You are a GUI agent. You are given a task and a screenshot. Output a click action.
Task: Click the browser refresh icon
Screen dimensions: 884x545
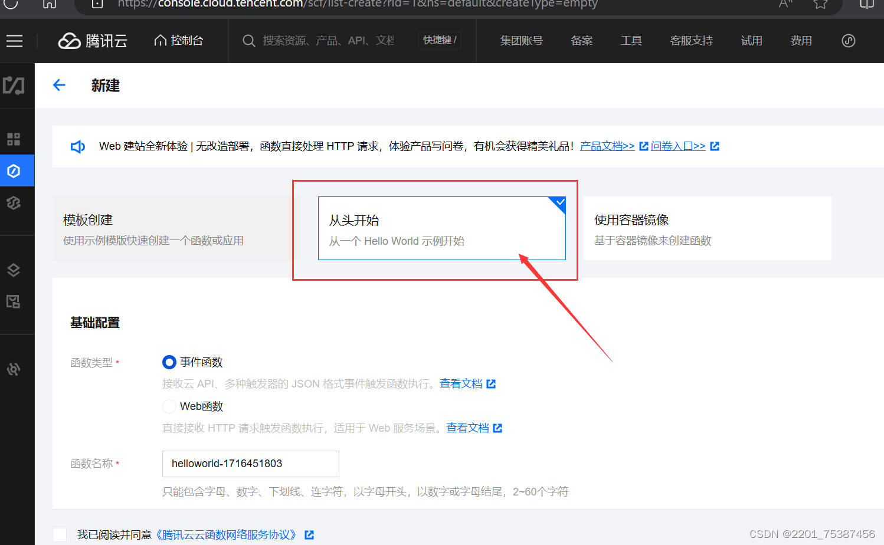tap(11, 4)
